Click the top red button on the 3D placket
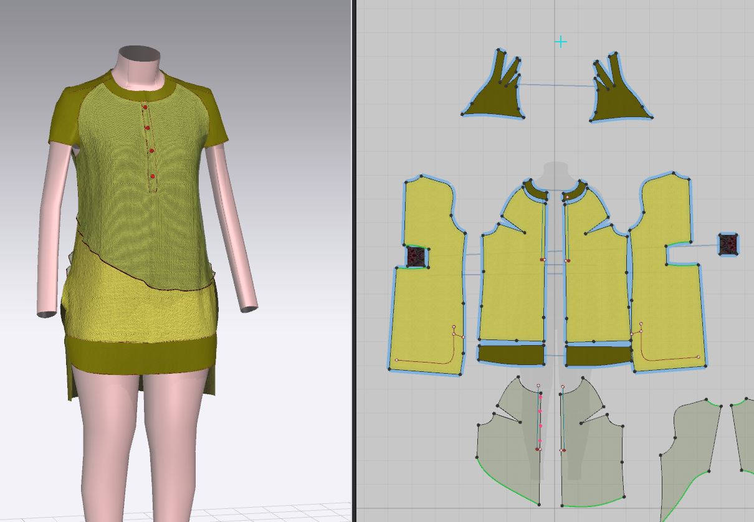Viewport: 754px width, 522px height. (x=145, y=108)
